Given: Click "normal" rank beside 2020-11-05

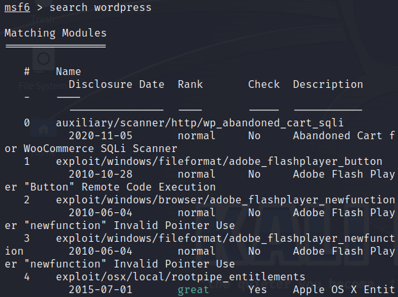Looking at the screenshot, I should coord(197,135).
